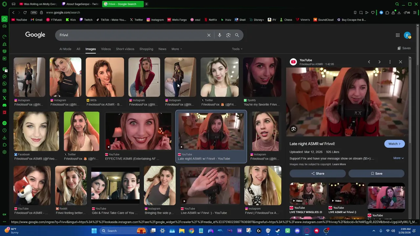Click the Learn More copyright link
Screen dimensions: 420x236
tap(339, 164)
